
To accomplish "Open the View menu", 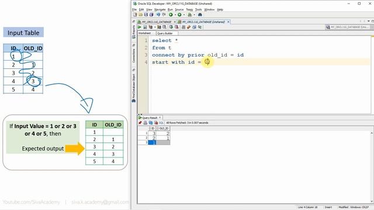I will pyautogui.click(x=149, y=9).
